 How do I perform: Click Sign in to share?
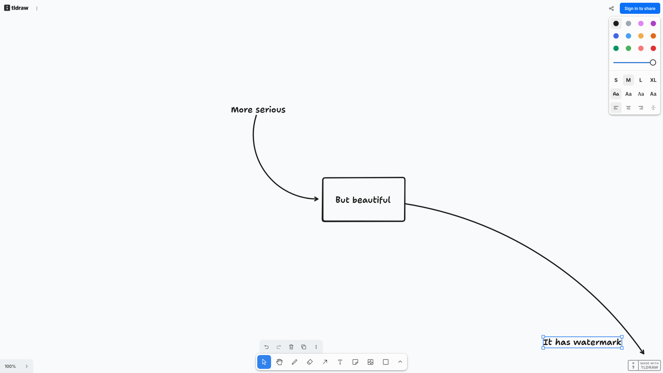click(x=640, y=8)
